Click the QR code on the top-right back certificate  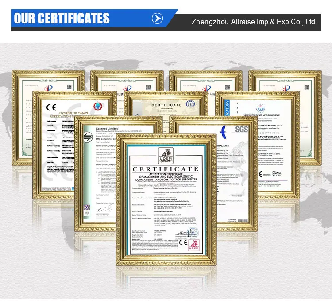pyautogui.click(x=307, y=87)
